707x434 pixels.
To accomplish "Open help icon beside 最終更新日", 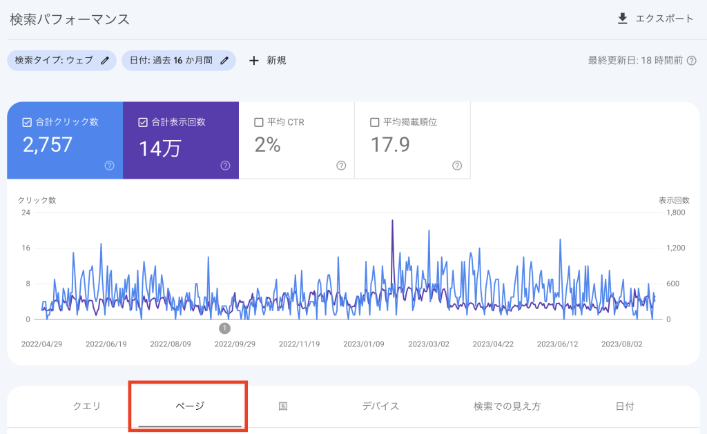I will (692, 61).
